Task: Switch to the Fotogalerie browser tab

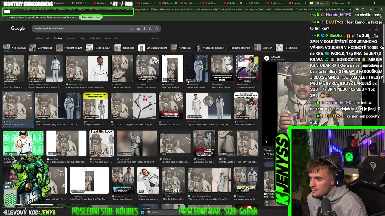Action: [x=340, y=3]
